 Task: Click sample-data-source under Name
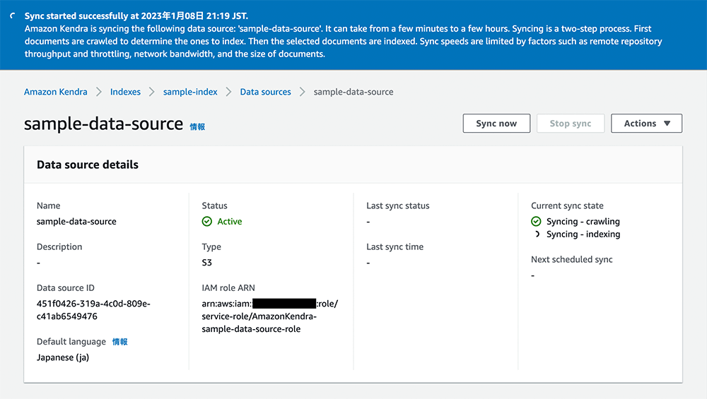[76, 222]
